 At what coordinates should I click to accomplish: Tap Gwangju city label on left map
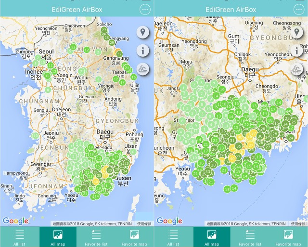tap(40, 166)
